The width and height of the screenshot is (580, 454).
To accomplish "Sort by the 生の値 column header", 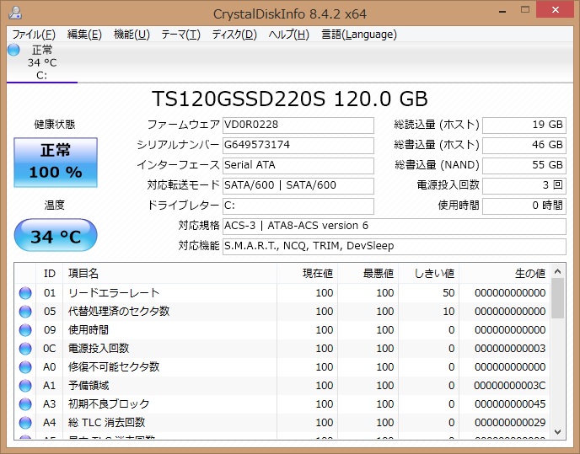I will coord(506,273).
